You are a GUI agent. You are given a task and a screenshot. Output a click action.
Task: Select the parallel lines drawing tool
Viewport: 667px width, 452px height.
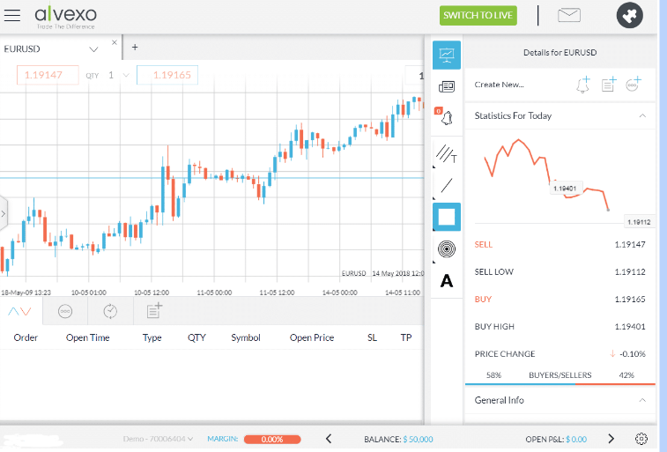tap(447, 153)
